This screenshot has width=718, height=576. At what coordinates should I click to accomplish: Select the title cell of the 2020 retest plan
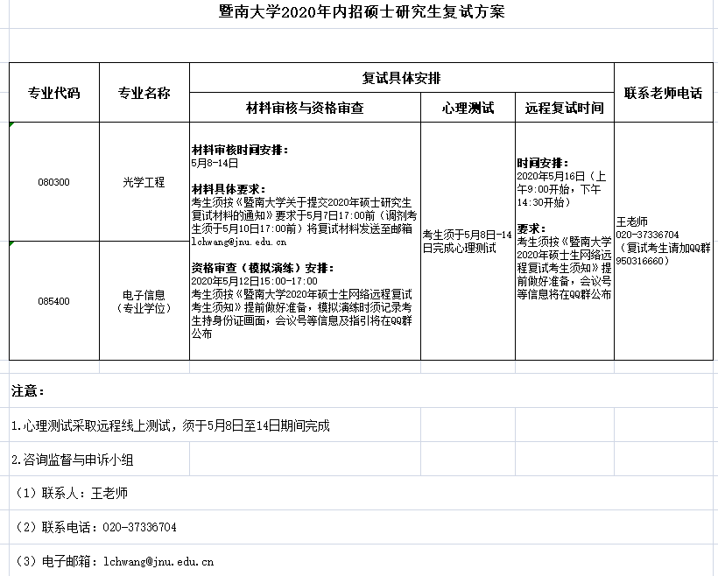(x=361, y=12)
